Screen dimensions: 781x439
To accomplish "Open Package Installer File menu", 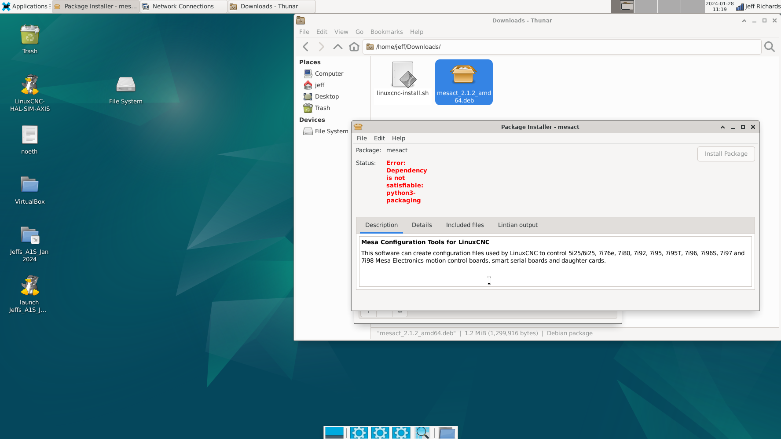I will pyautogui.click(x=362, y=138).
